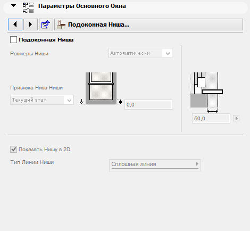Toggle the Показать Нишу в 2D checkbox

[x=13, y=150]
